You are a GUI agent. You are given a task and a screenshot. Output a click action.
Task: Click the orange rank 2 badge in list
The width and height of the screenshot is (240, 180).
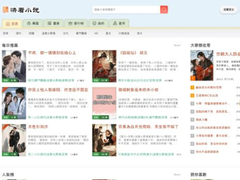tap(192, 96)
